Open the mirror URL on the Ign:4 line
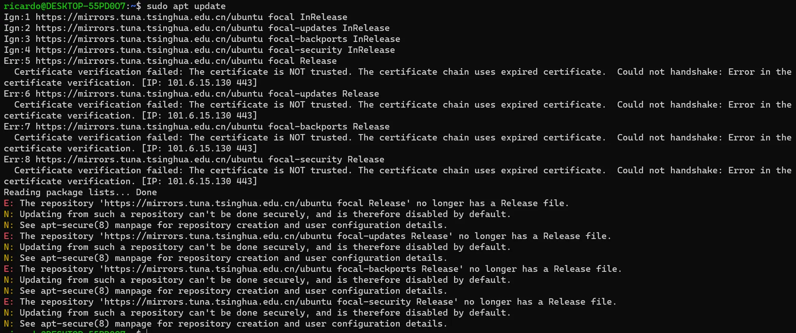This screenshot has height=333, width=796. click(149, 50)
